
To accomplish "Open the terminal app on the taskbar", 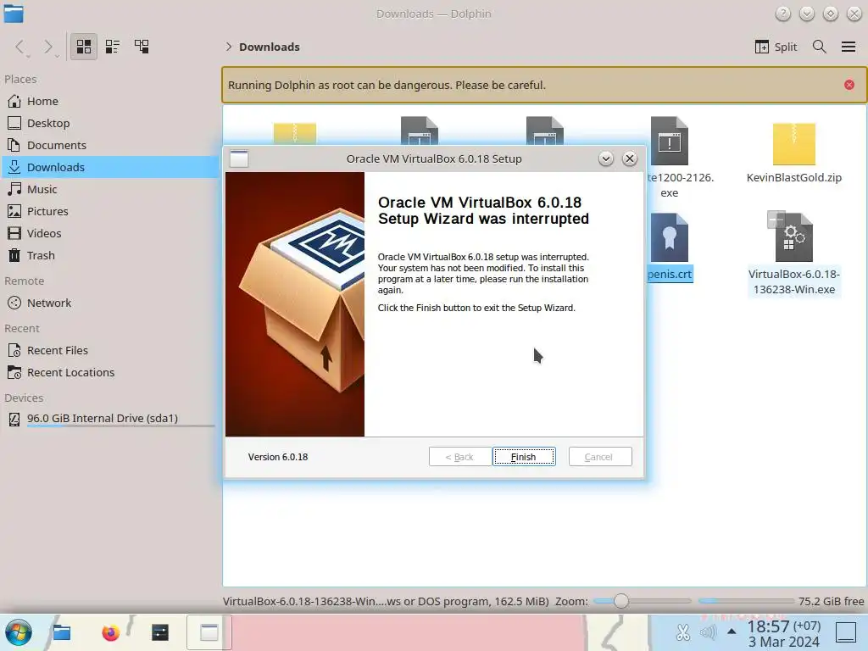I will (x=160, y=632).
